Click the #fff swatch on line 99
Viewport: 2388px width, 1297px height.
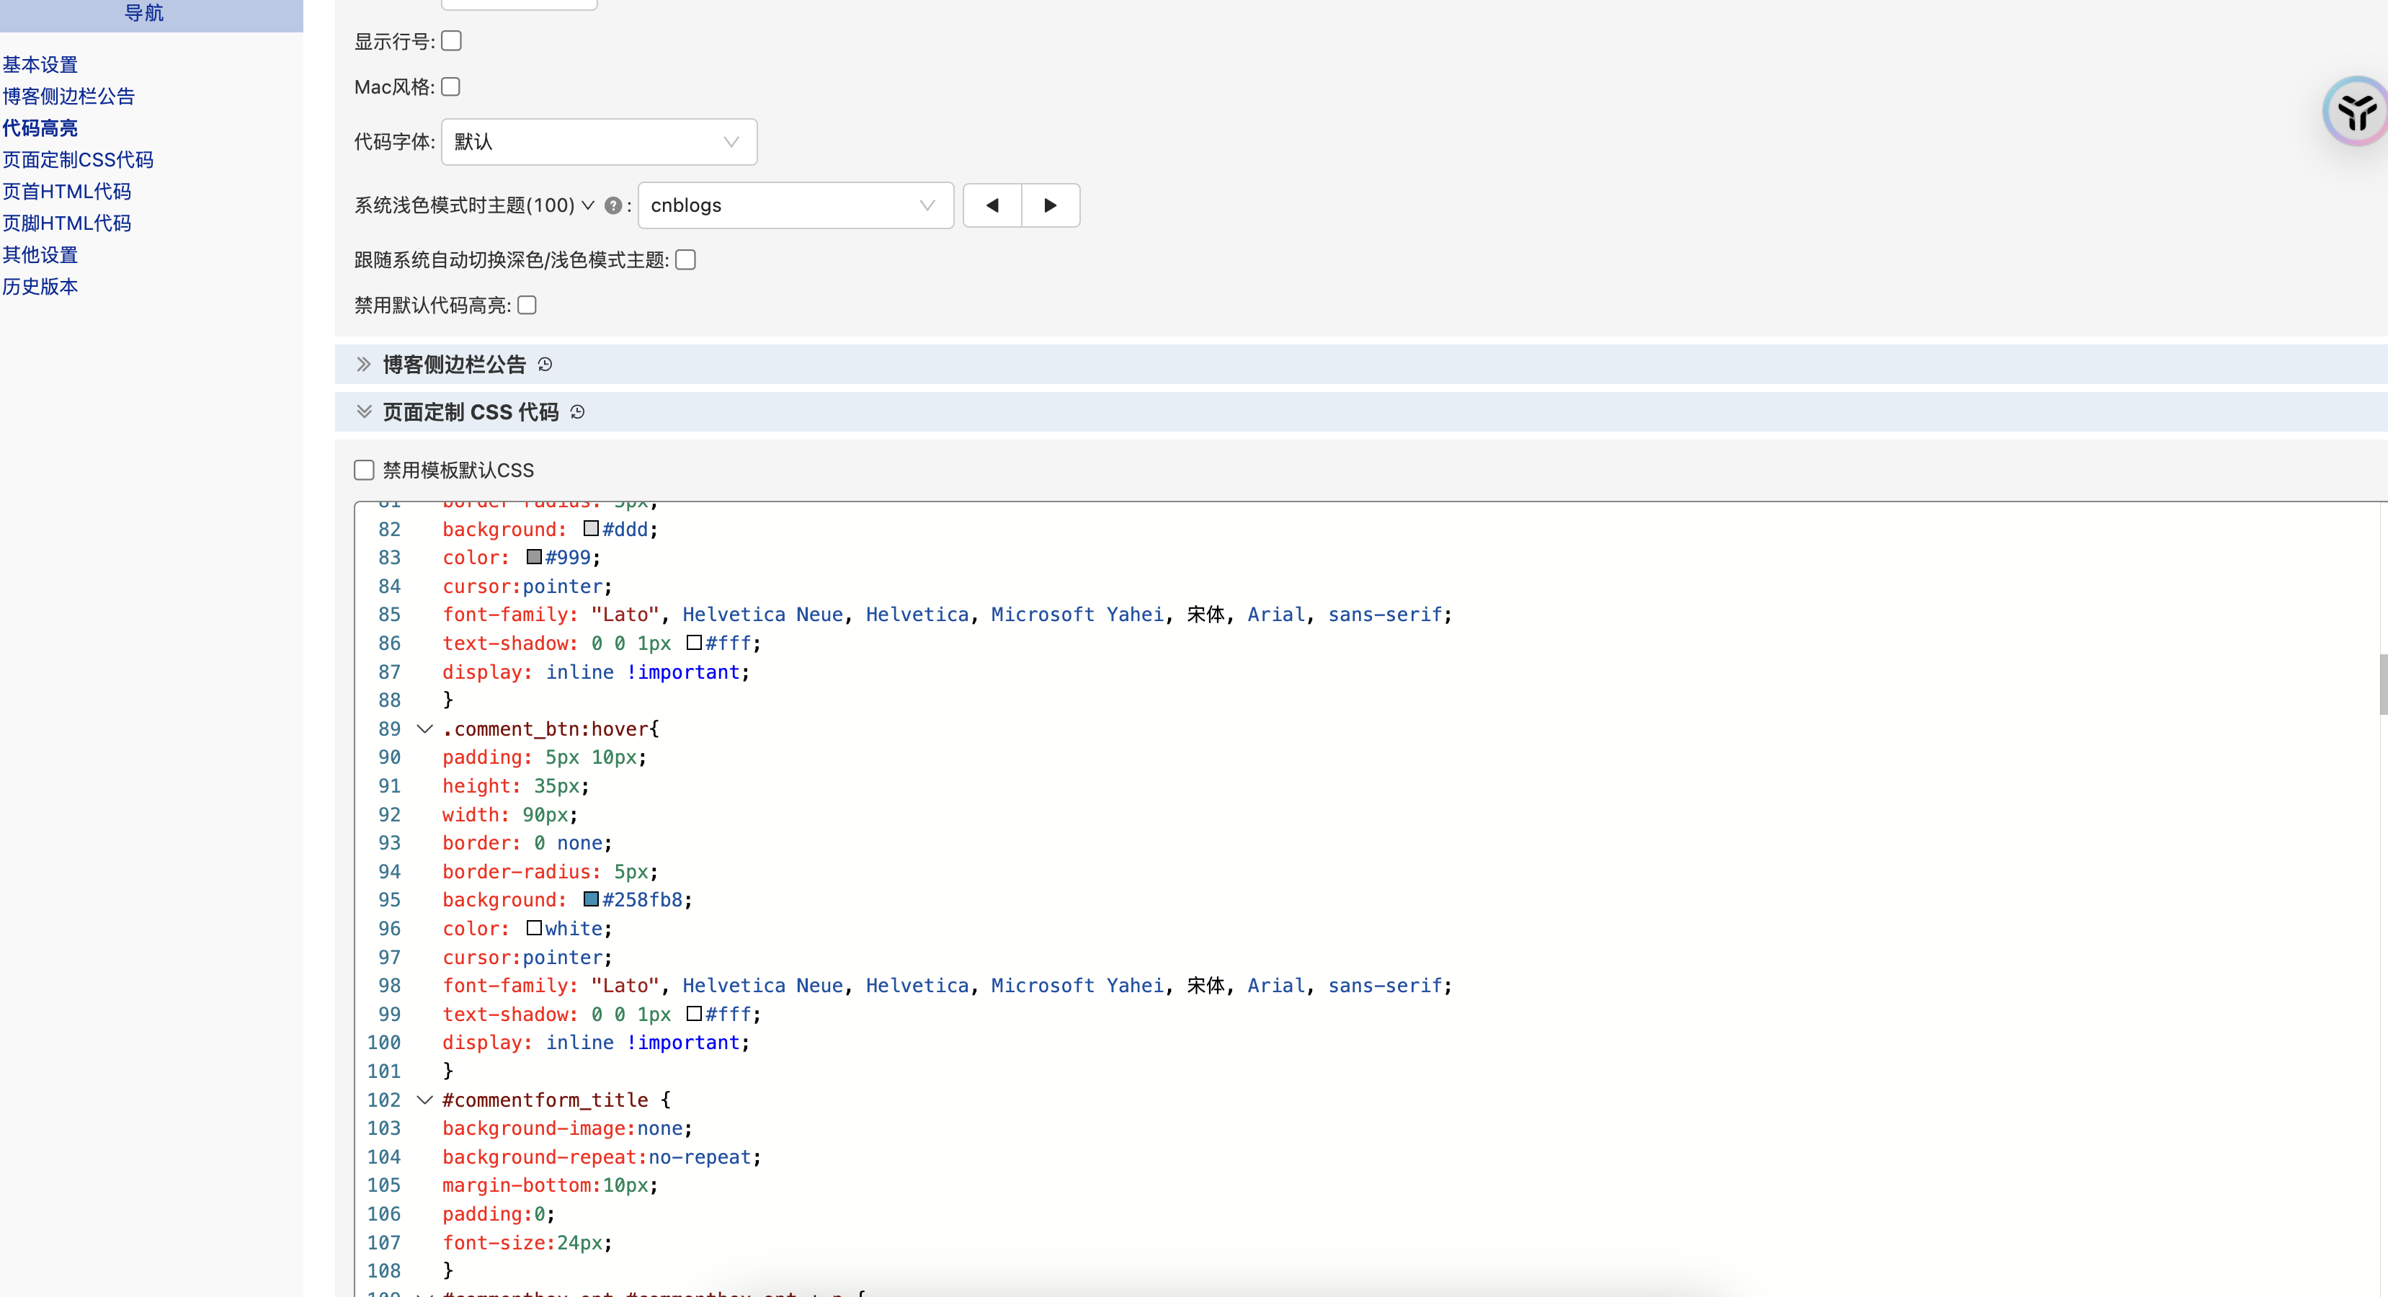(695, 1012)
